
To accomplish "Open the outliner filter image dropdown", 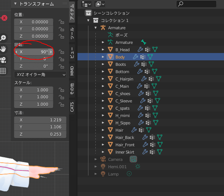I will (100, 4).
